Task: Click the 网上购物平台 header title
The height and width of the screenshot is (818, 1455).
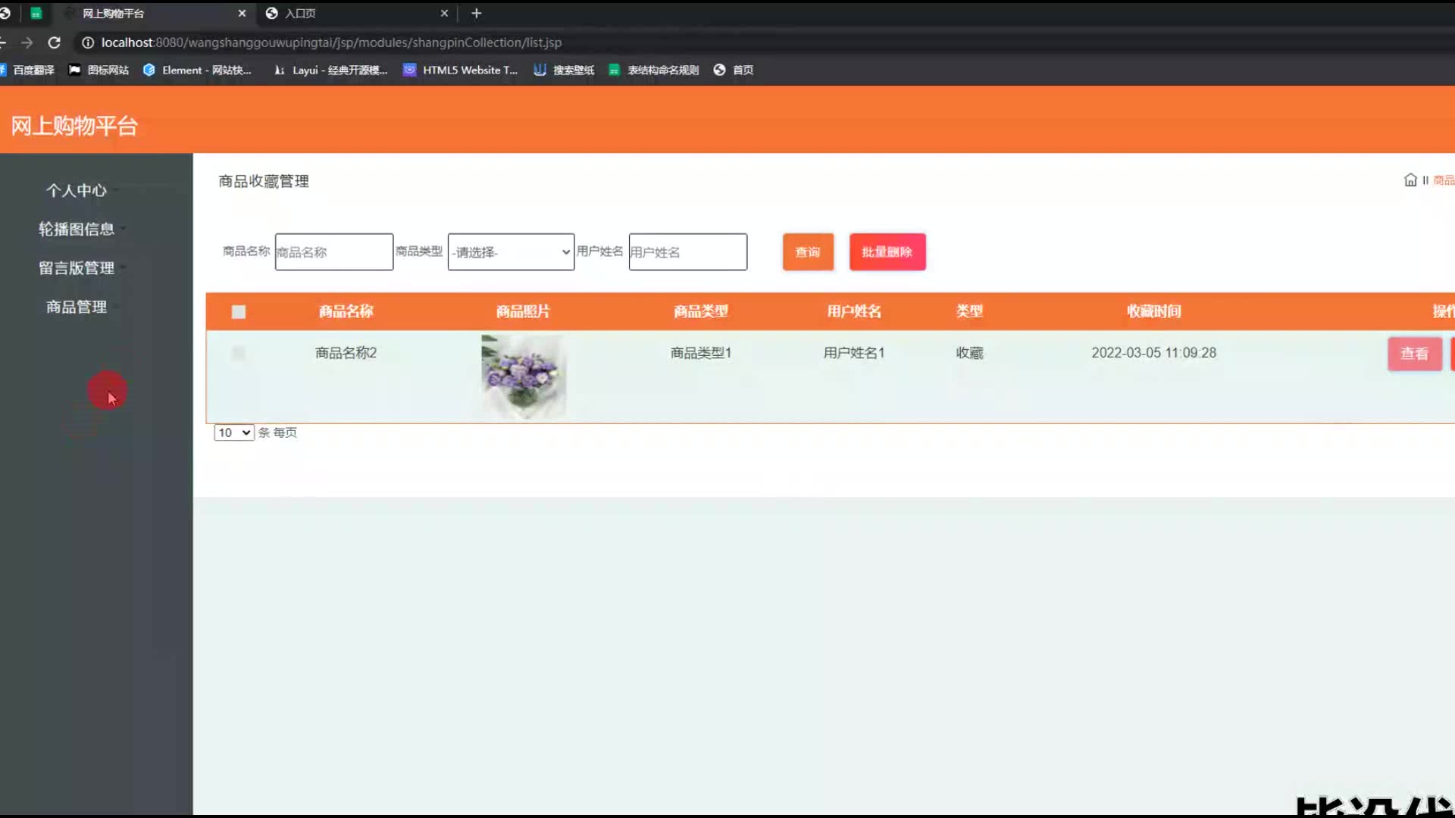Action: point(74,126)
